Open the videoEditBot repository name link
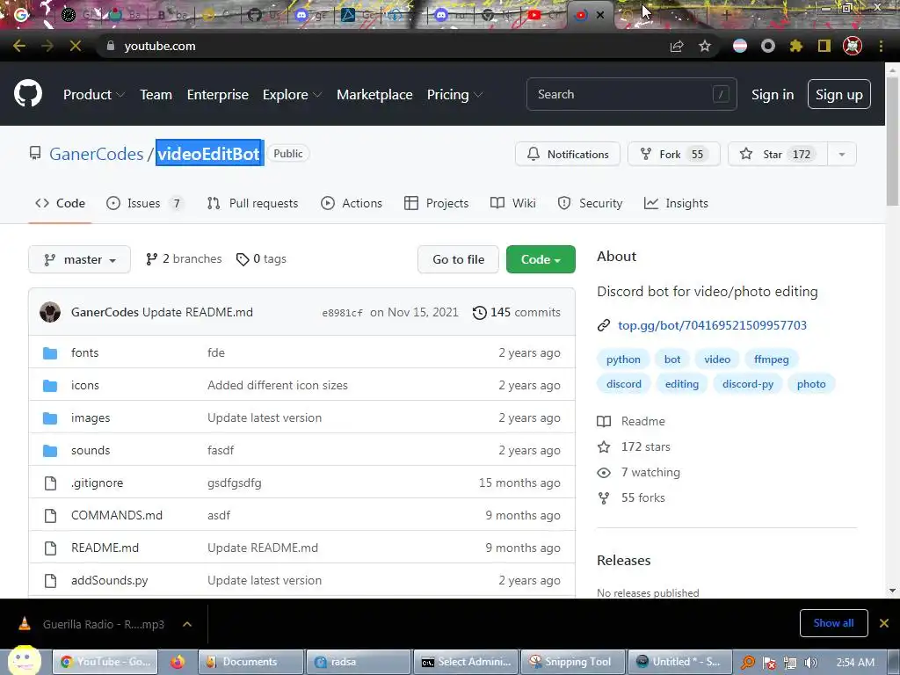 coord(209,154)
